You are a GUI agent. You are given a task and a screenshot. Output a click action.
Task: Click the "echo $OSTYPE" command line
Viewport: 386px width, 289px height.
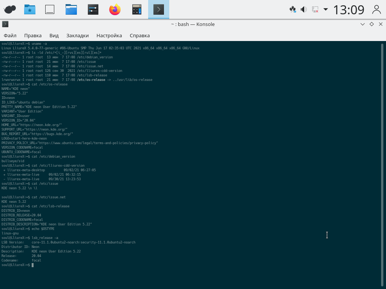[x=28, y=228]
